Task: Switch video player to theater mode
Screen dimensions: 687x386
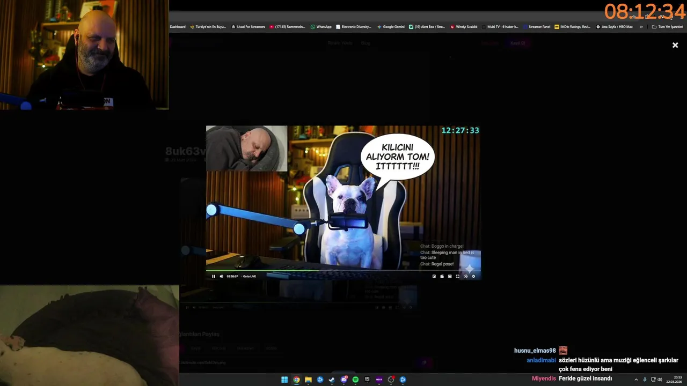Action: (450, 276)
